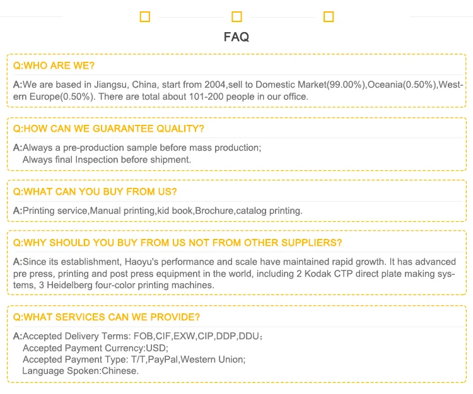Click the 'Language Spoken:Chinese' line

pyautogui.click(x=80, y=371)
